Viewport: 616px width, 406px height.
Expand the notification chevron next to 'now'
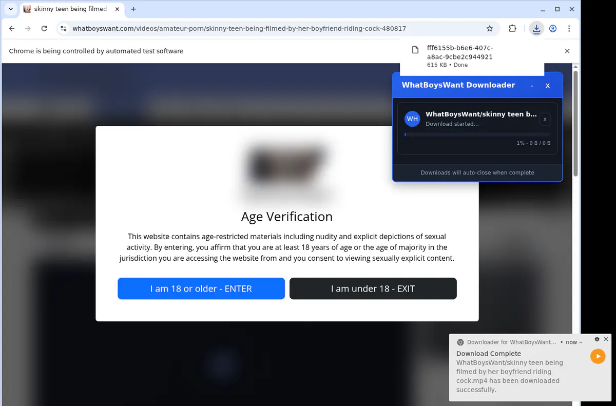click(581, 342)
